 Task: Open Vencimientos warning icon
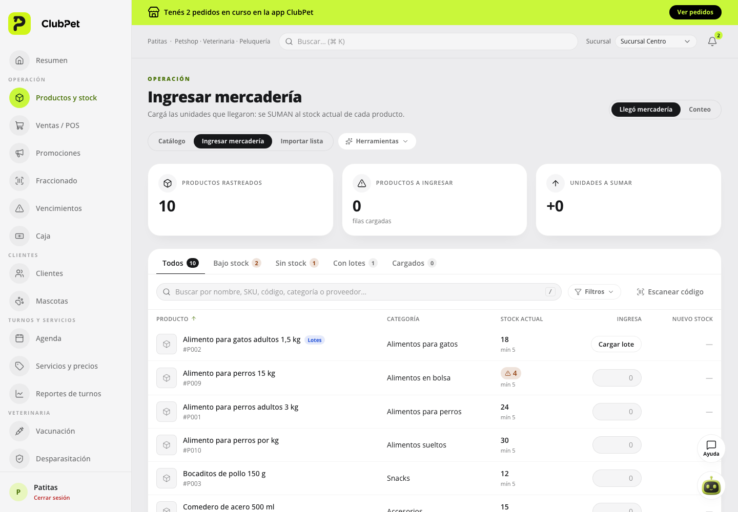[19, 208]
